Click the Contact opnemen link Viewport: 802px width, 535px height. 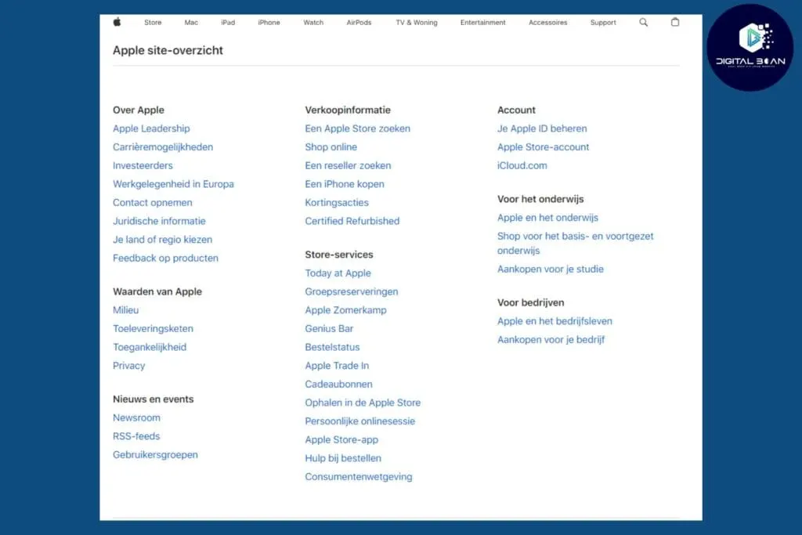click(x=153, y=203)
